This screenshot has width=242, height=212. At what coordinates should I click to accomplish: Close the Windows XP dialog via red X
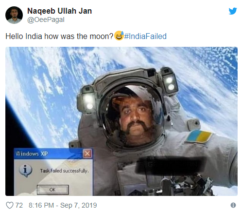87,154
